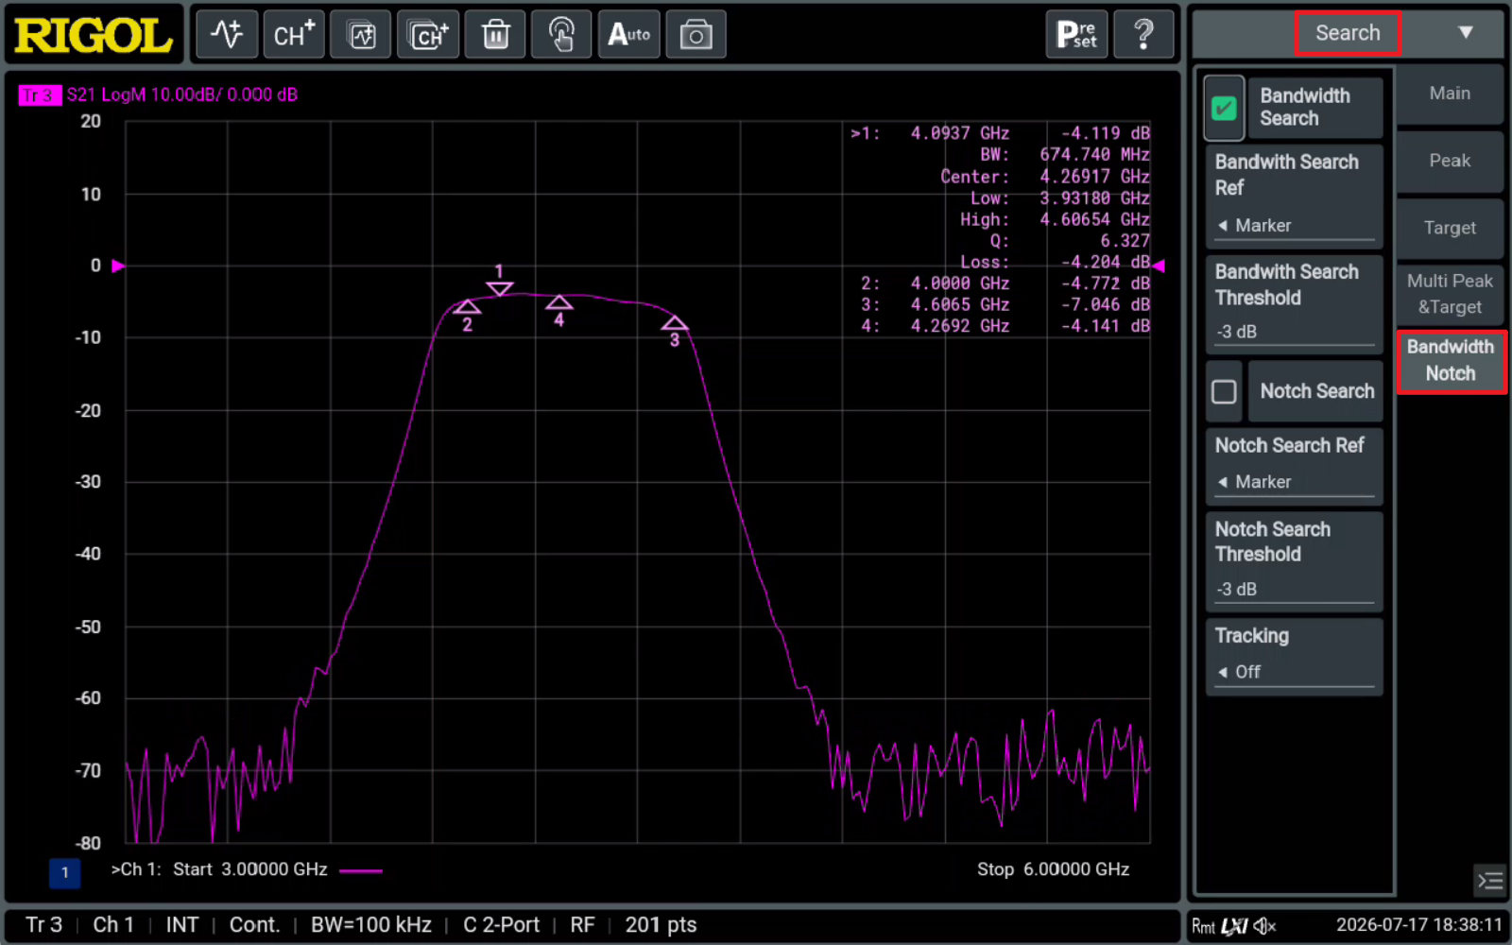1512x945 pixels.
Task: Select marker 1 triangle on the trace
Action: coord(500,288)
